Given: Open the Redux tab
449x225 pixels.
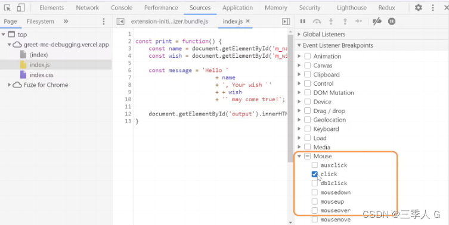Looking at the screenshot, I should 386,8.
